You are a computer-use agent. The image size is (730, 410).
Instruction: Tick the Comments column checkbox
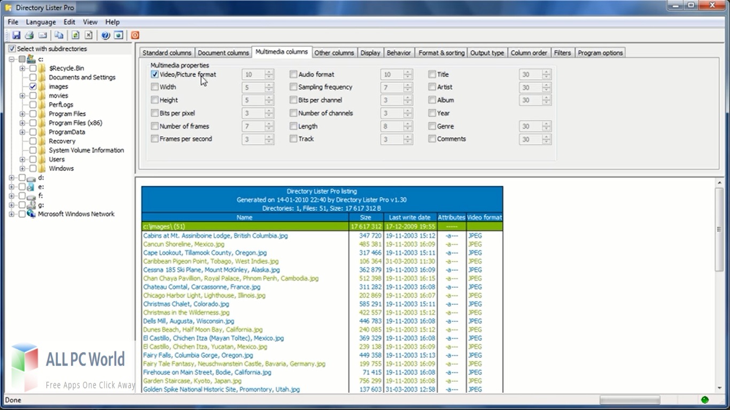tap(432, 139)
